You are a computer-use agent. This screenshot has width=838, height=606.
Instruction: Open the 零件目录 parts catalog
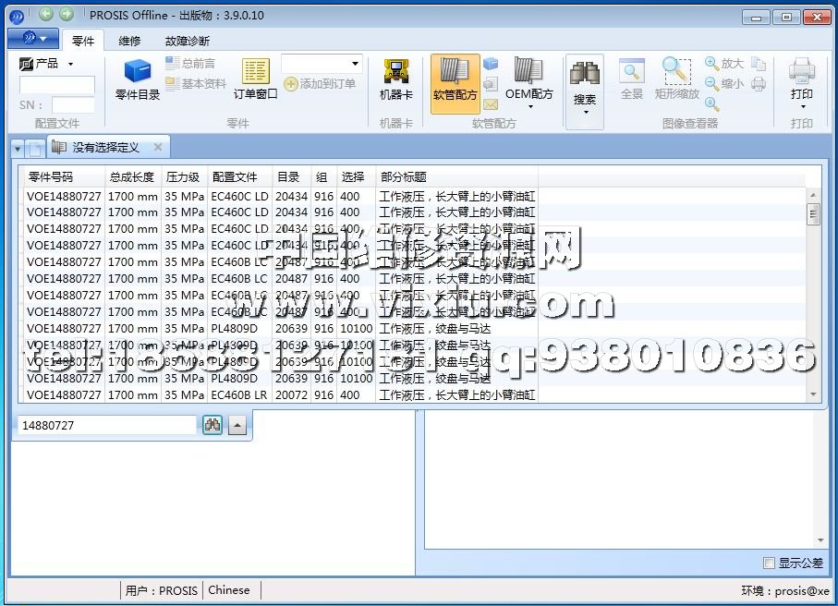pyautogui.click(x=138, y=79)
